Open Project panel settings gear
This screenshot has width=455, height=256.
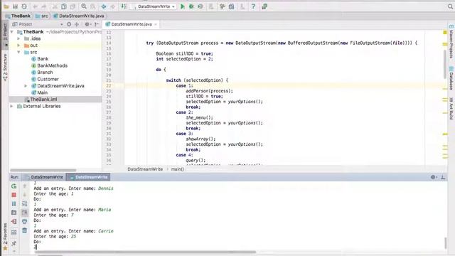click(87, 24)
